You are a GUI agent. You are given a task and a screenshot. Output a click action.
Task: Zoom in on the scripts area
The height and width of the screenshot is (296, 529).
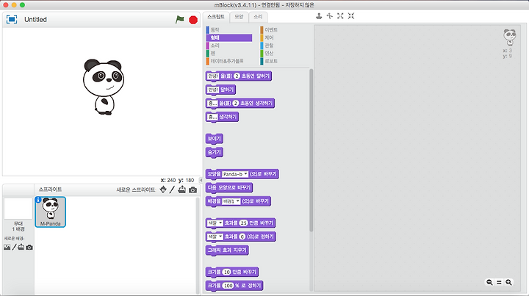tap(508, 283)
